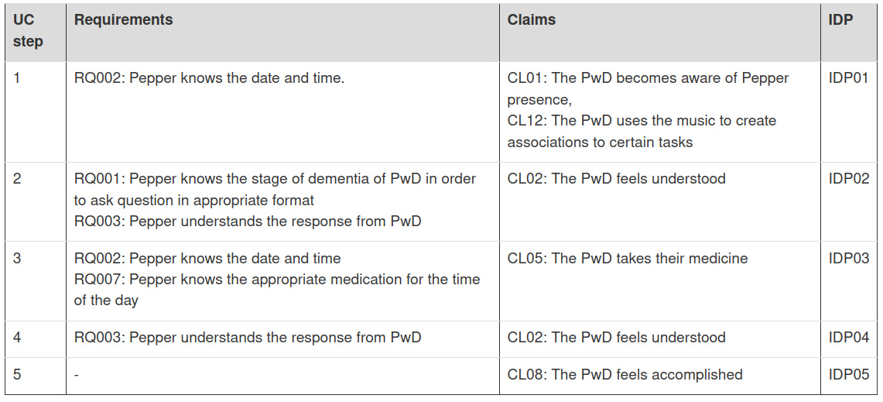Click claim CL05 about taking medicine

point(627,259)
